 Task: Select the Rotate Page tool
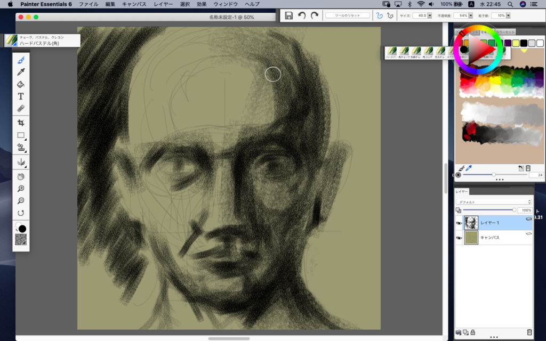pyautogui.click(x=21, y=213)
